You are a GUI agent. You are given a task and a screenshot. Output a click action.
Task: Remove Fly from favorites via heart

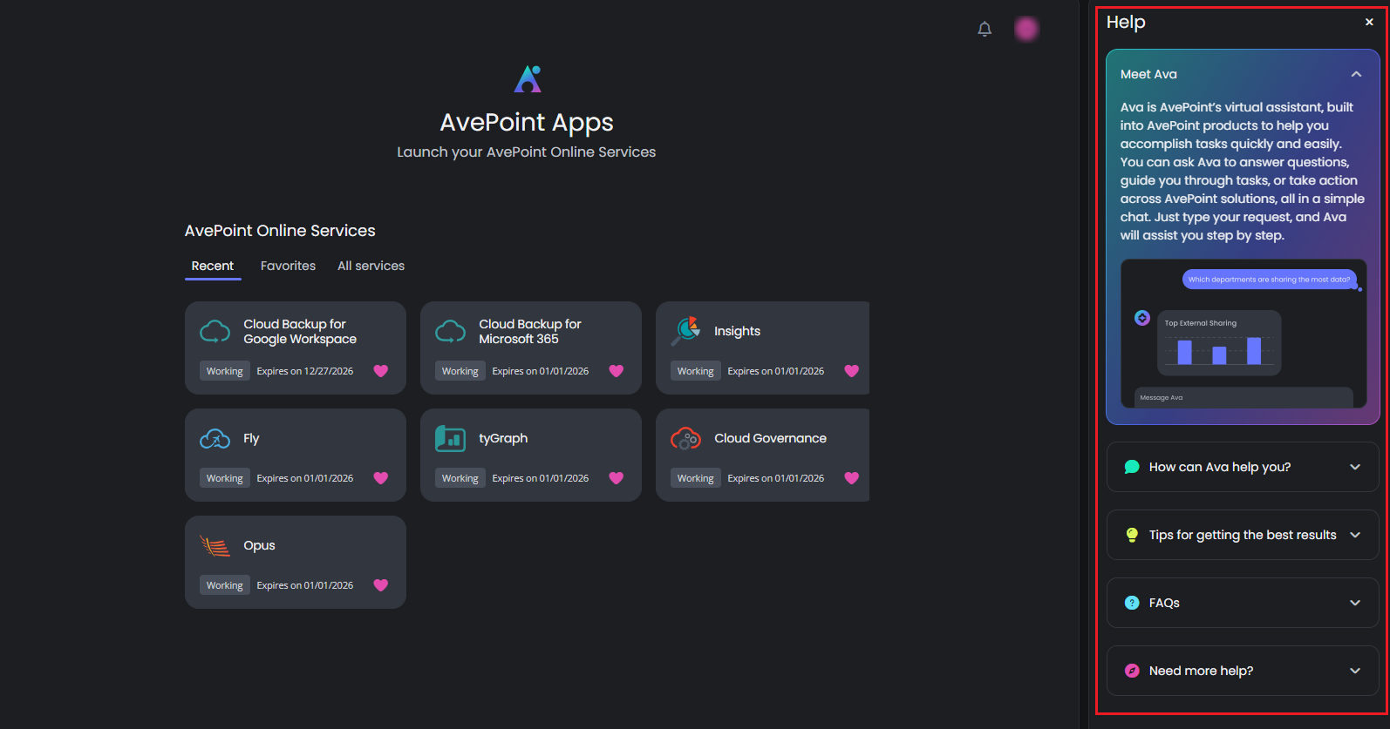coord(380,478)
